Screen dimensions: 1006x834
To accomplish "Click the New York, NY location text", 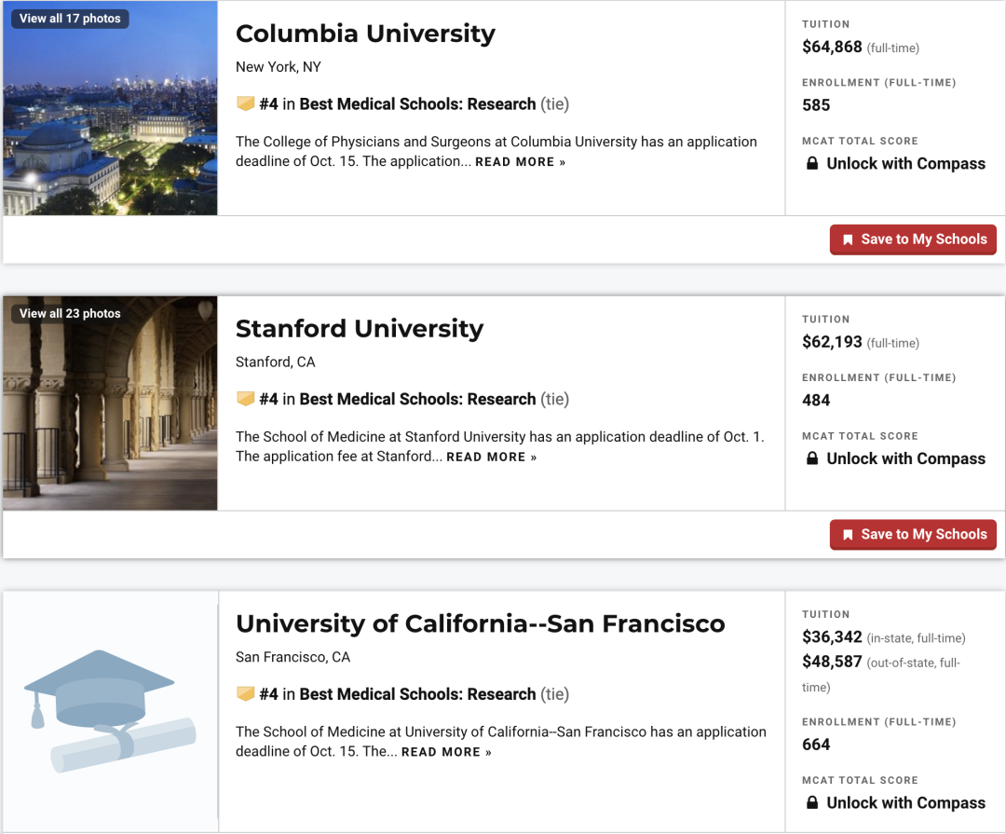I will [279, 67].
